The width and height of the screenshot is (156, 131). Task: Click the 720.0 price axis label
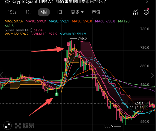[x=145, y=48]
